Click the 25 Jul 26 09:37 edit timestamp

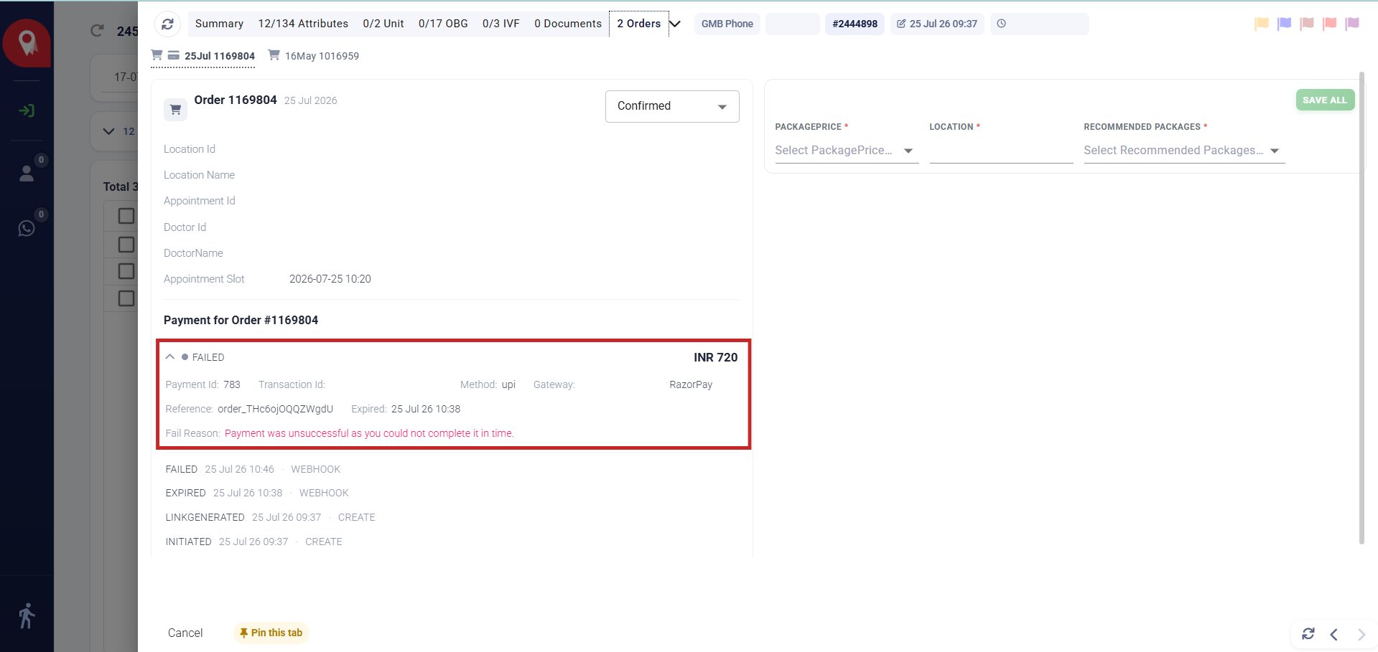(x=937, y=24)
